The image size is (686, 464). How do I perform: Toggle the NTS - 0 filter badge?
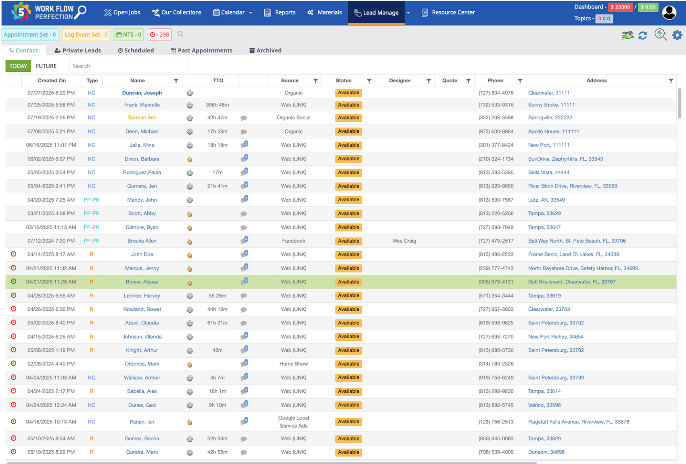coord(129,35)
